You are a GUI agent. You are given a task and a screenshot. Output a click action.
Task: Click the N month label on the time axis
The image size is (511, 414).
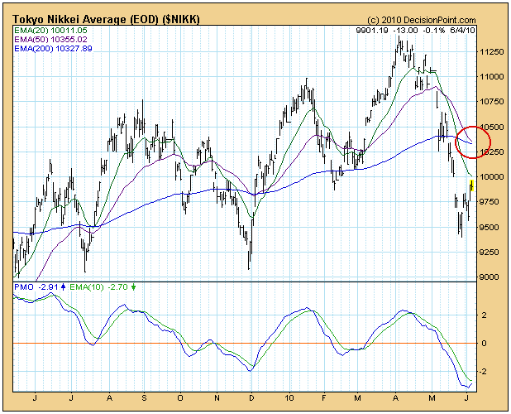coord(217,398)
